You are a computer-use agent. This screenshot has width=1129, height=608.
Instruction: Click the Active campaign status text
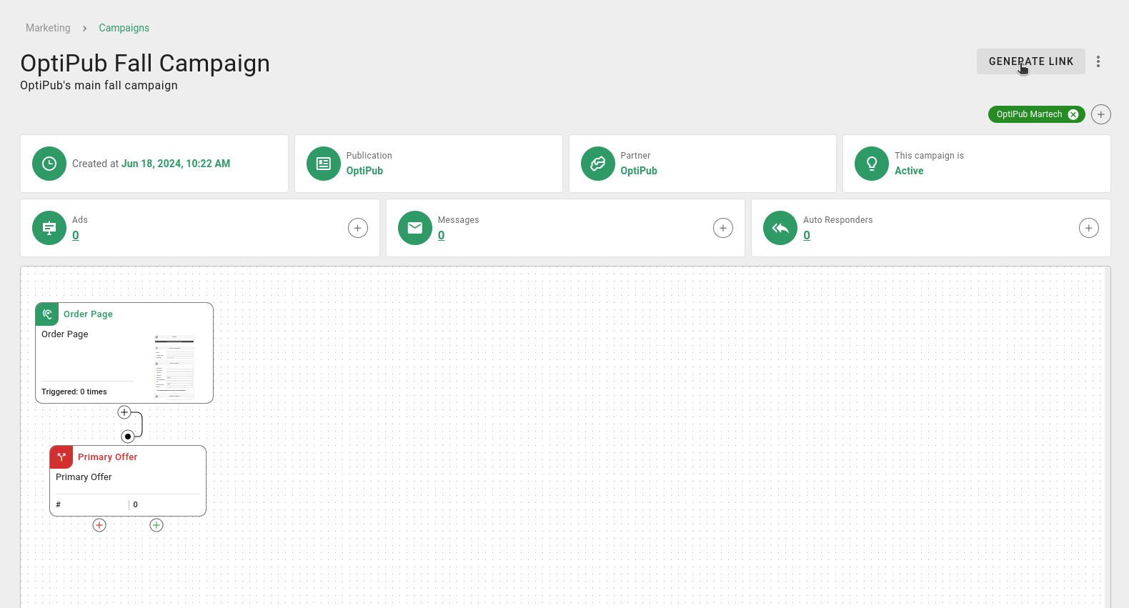909,171
